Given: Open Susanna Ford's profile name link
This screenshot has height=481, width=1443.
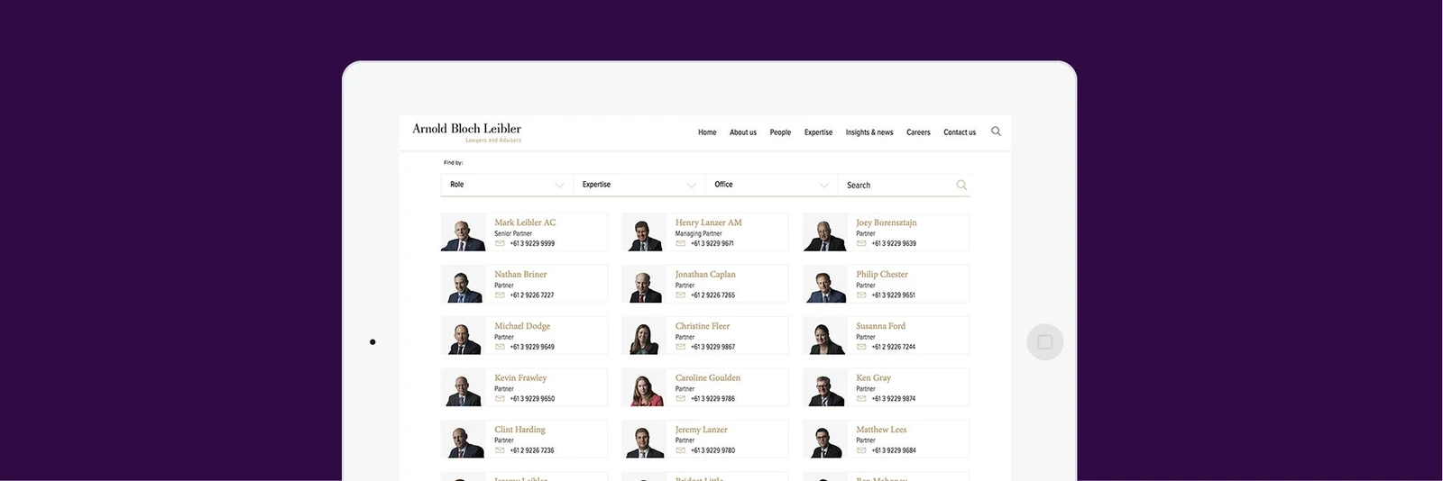Looking at the screenshot, I should [x=881, y=326].
